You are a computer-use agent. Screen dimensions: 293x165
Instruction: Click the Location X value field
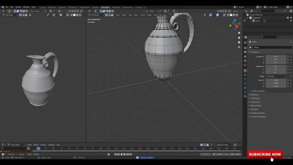click(276, 56)
